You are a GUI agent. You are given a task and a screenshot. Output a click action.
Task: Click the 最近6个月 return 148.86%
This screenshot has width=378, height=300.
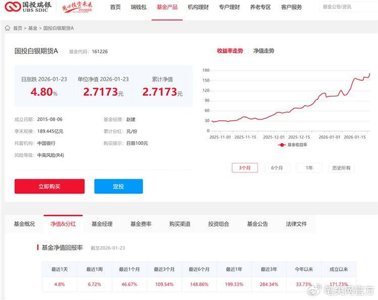[199, 284]
